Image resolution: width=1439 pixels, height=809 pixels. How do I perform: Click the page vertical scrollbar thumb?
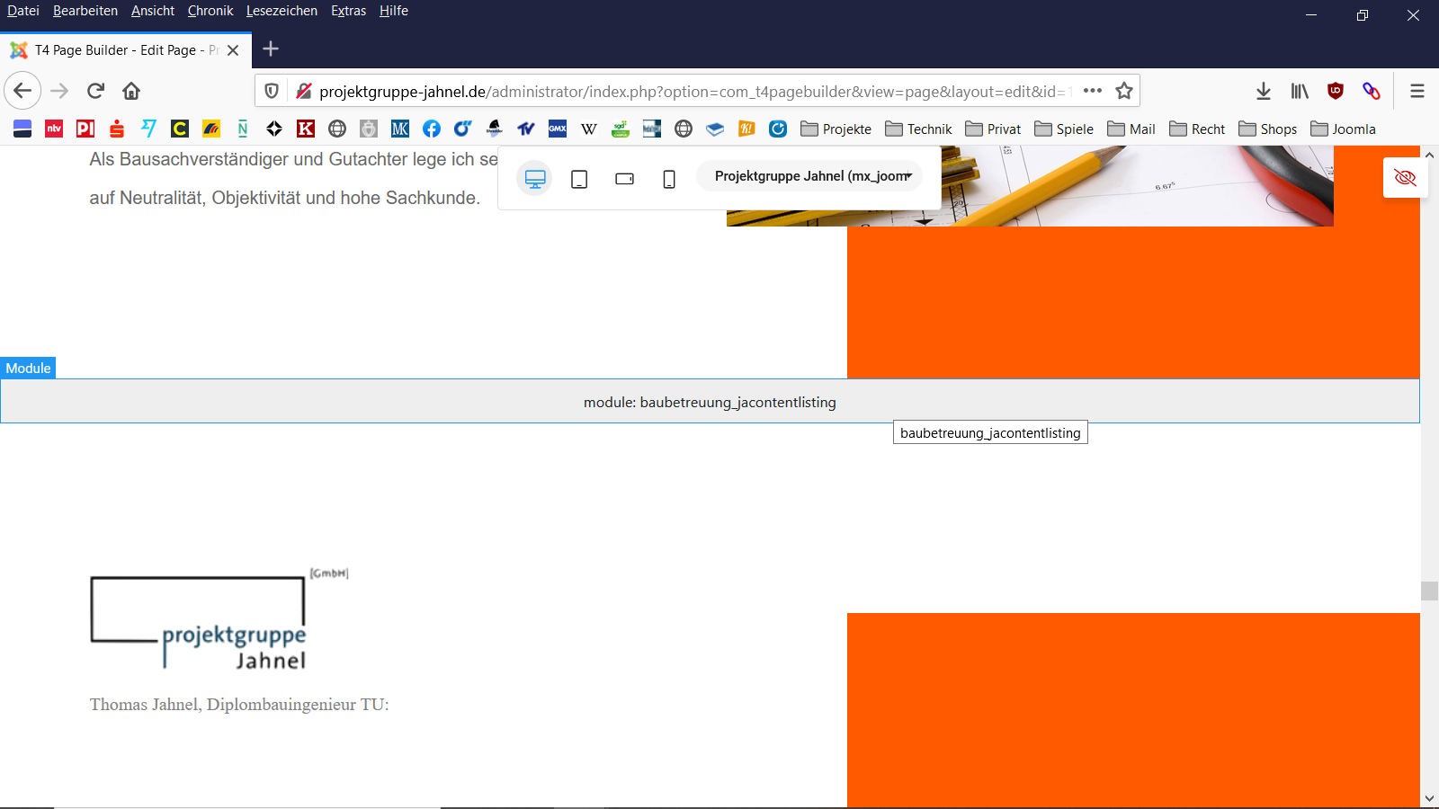click(1429, 591)
